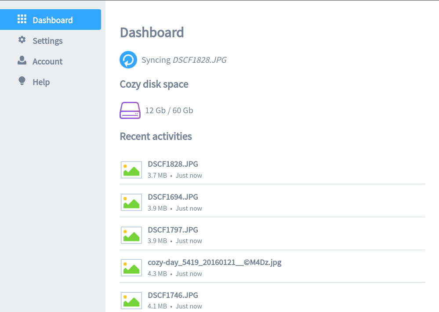439x312 pixels.
Task: Click the Cozy disk space heading
Action: click(x=154, y=84)
